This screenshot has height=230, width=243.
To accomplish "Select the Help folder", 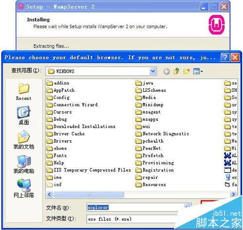I will pyautogui.click(x=55, y=163).
